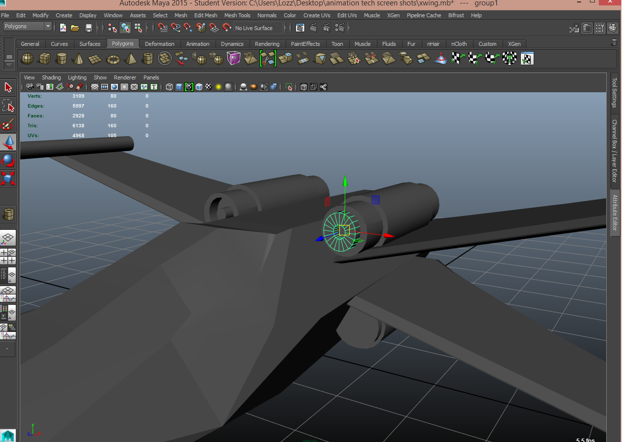Open the Mesh menu
The height and width of the screenshot is (442, 623).
point(181,15)
